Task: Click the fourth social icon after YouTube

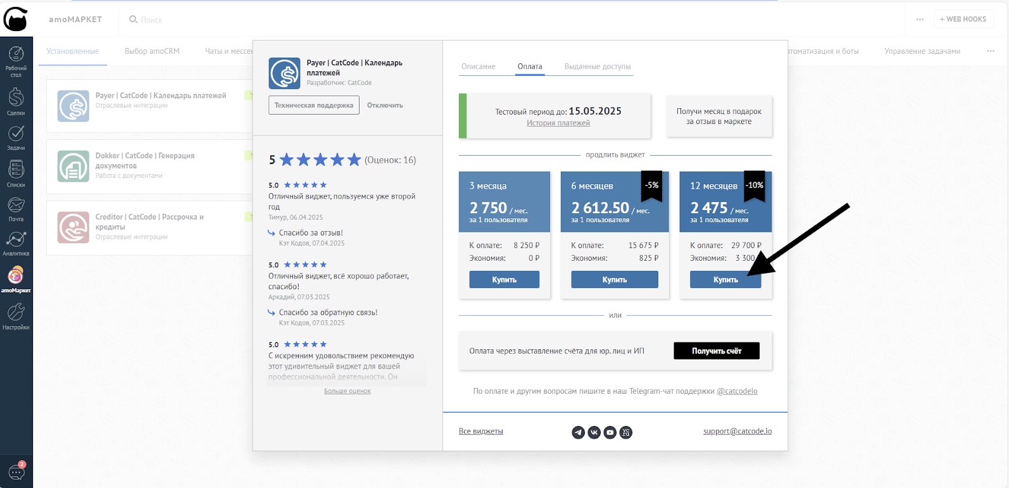Action: pos(625,432)
